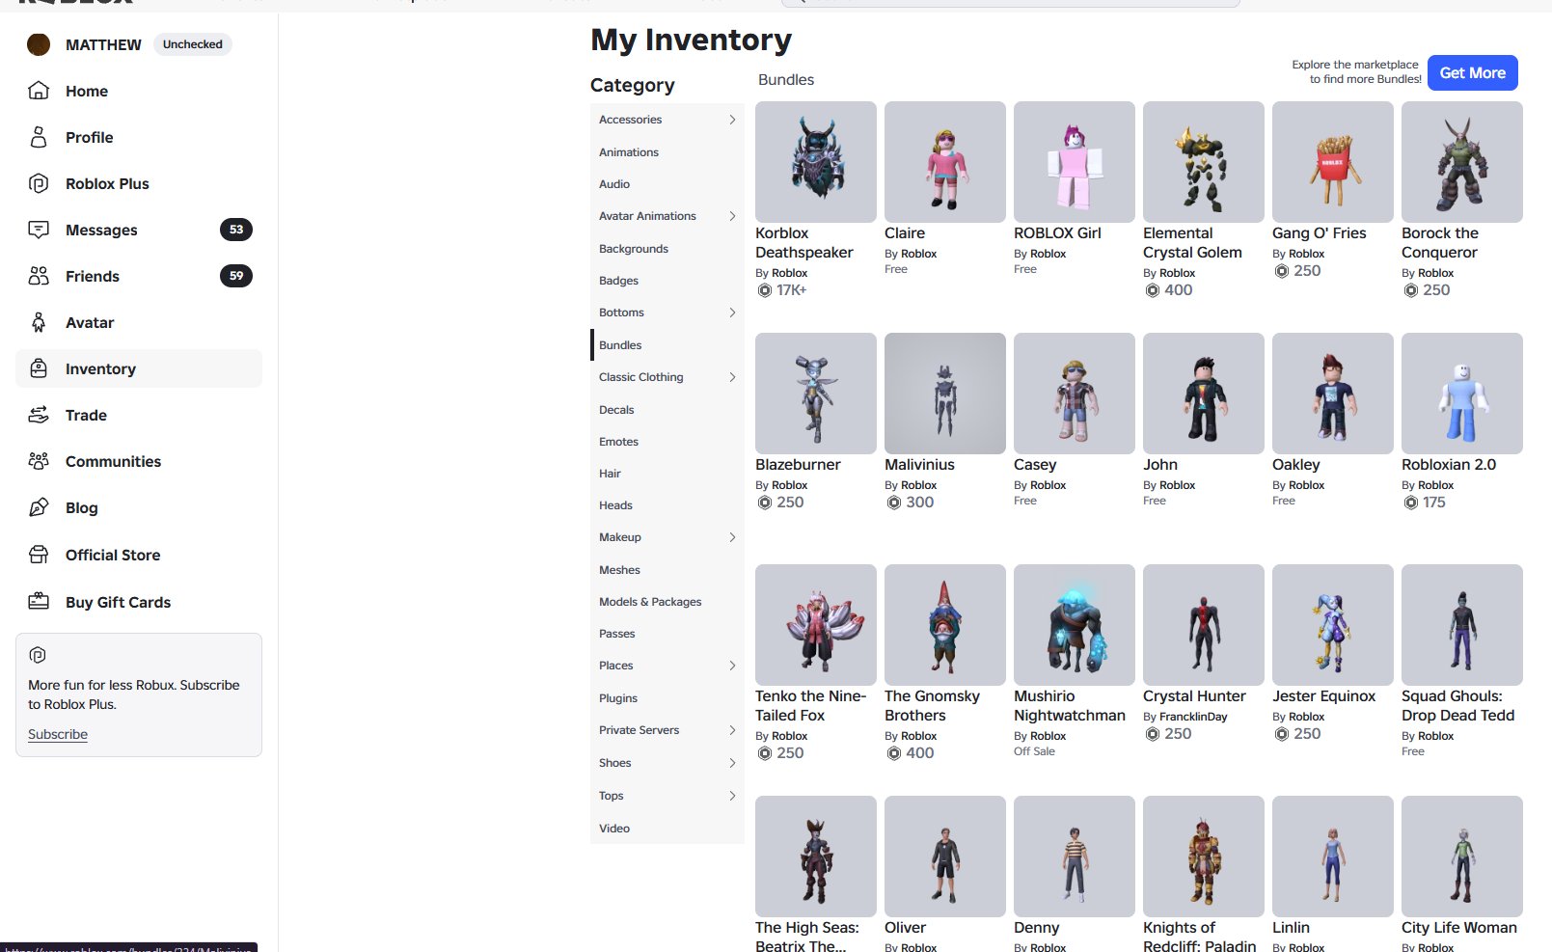Screen dimensions: 1552x952
Task: Click the Trade arrows icon
Action: pos(39,415)
